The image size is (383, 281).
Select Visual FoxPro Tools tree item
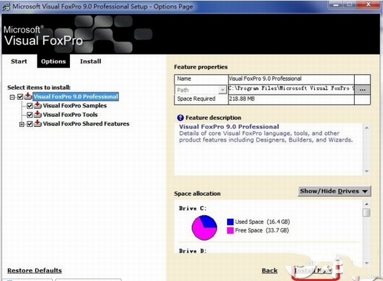tap(70, 114)
